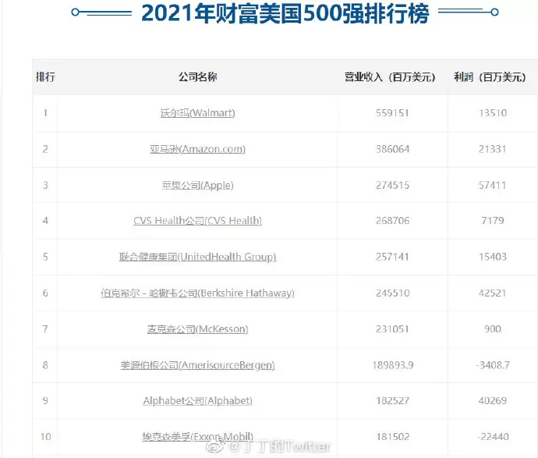Select Exxon Mobil revenue value 181502
Screen dimensions: 538x458
[392, 437]
